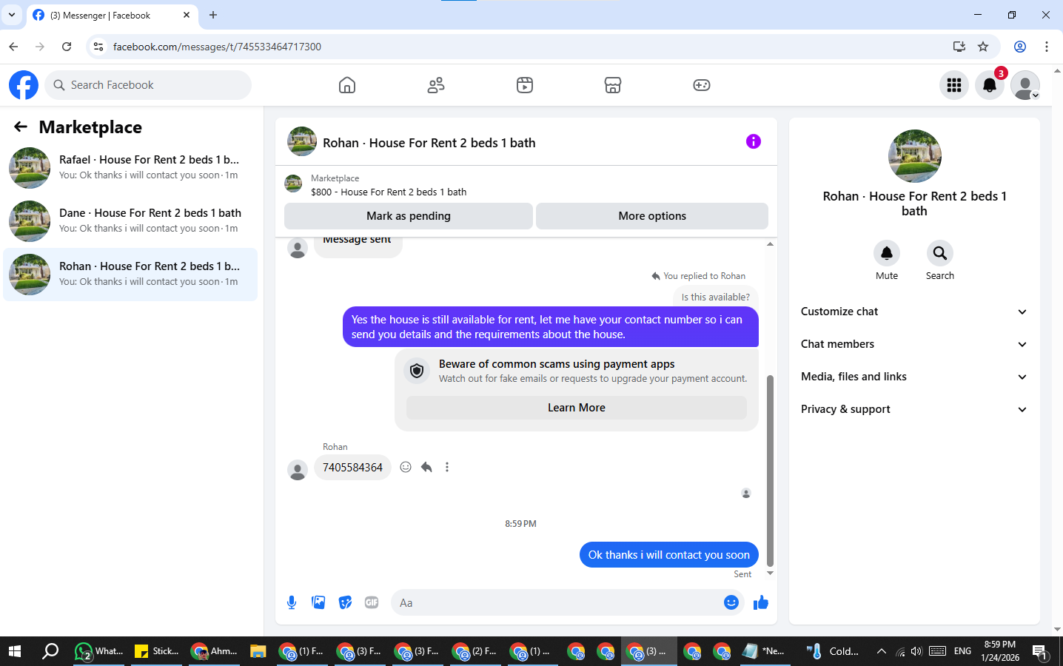Screen dimensions: 1063x666
Task: Click the Rohan listing thumbnail in right panel
Action: (915, 156)
